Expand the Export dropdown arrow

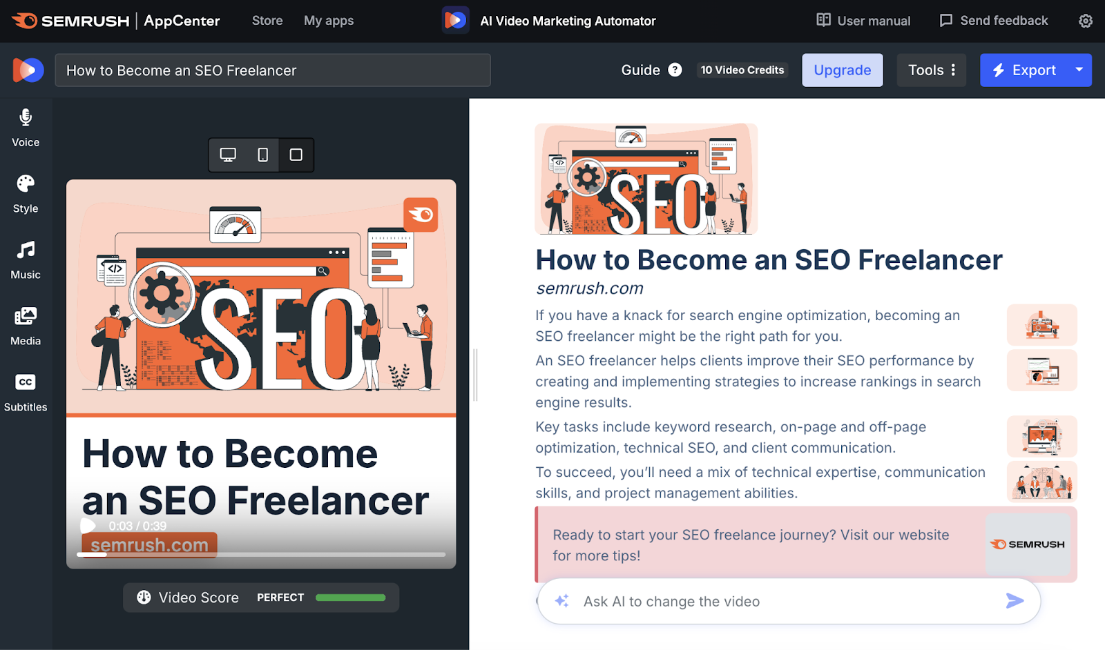(x=1079, y=70)
